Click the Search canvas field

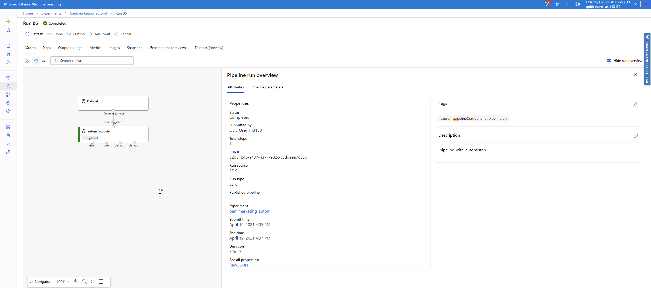point(92,61)
